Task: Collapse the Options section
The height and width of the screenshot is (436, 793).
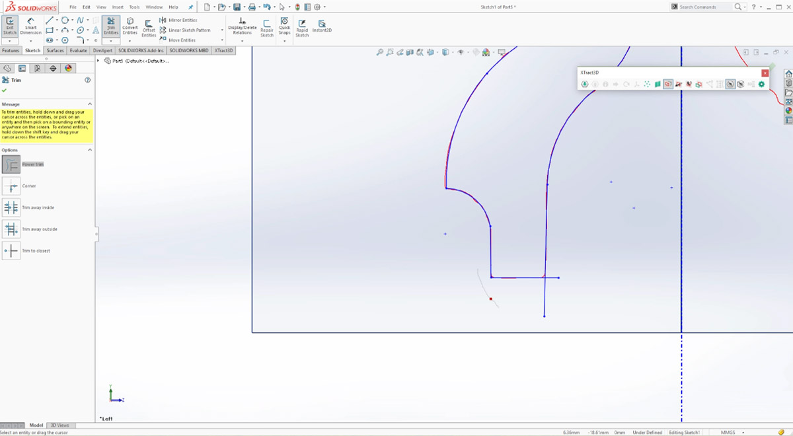Action: click(90, 149)
